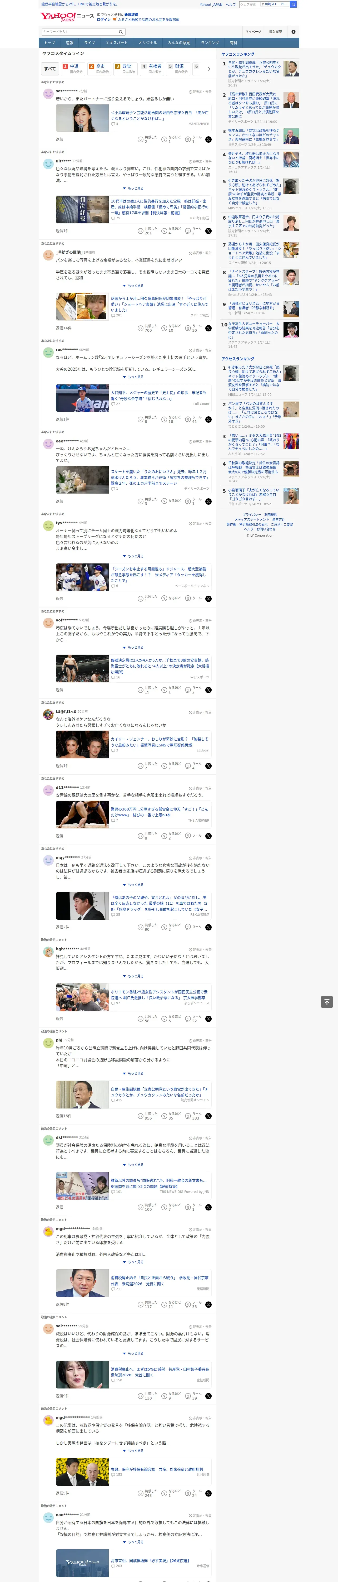Open マイページ button

point(253,32)
